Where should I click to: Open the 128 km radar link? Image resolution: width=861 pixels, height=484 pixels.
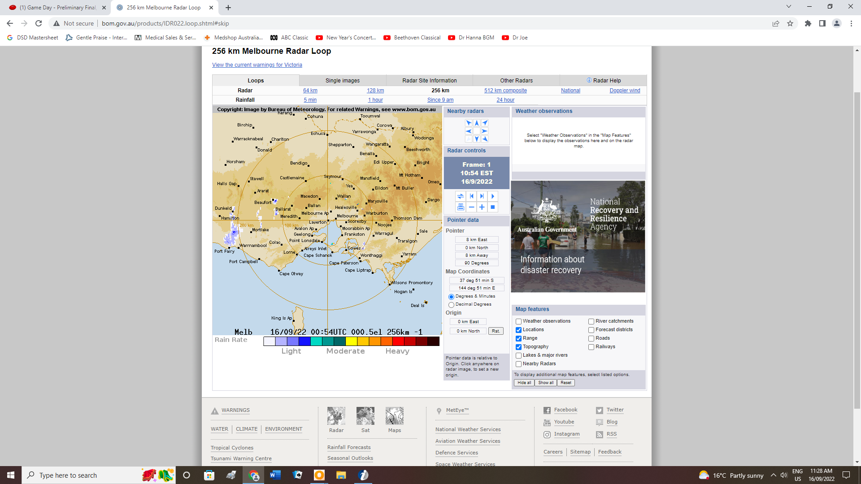click(x=375, y=91)
